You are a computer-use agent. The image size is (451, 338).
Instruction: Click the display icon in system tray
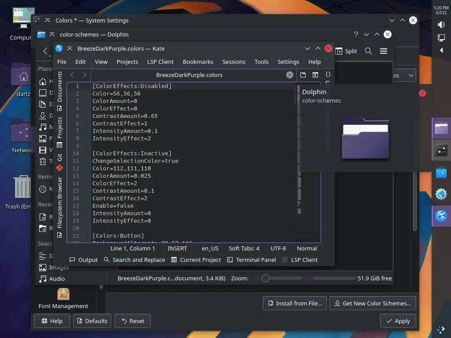441,38
